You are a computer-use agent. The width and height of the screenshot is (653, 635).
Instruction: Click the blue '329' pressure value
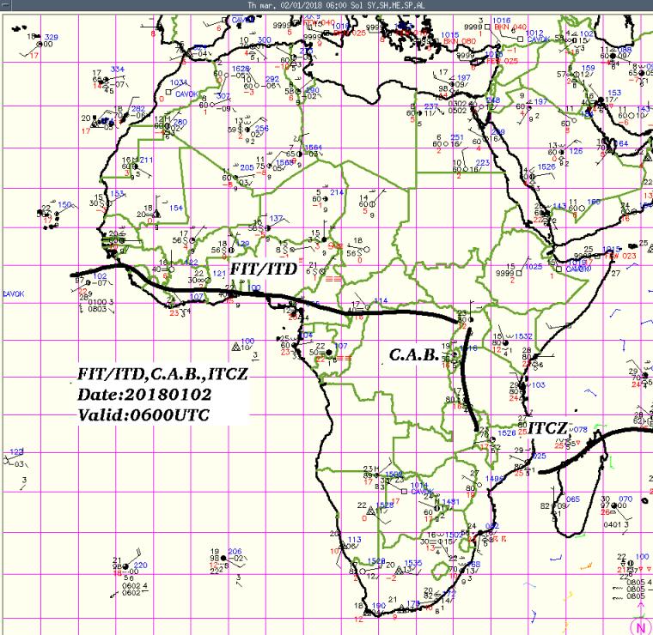(x=52, y=37)
